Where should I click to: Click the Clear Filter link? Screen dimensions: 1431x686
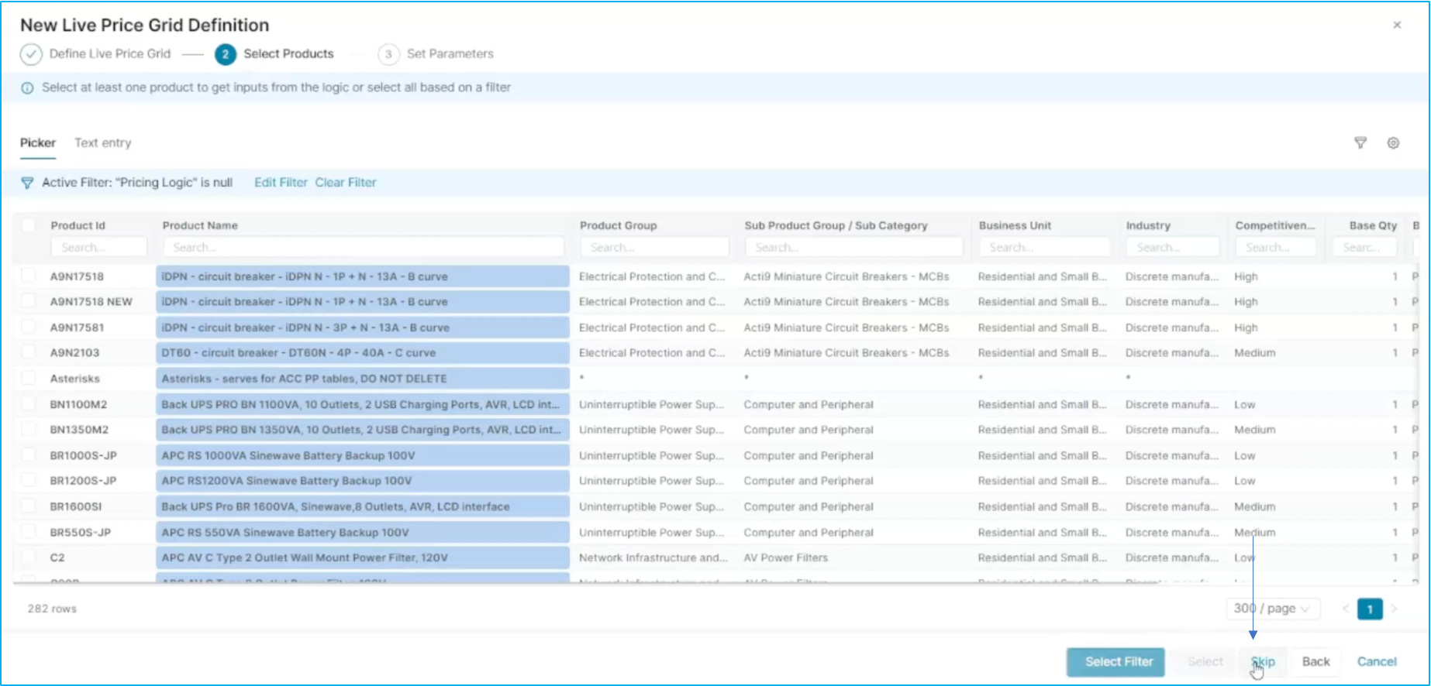pyautogui.click(x=345, y=183)
